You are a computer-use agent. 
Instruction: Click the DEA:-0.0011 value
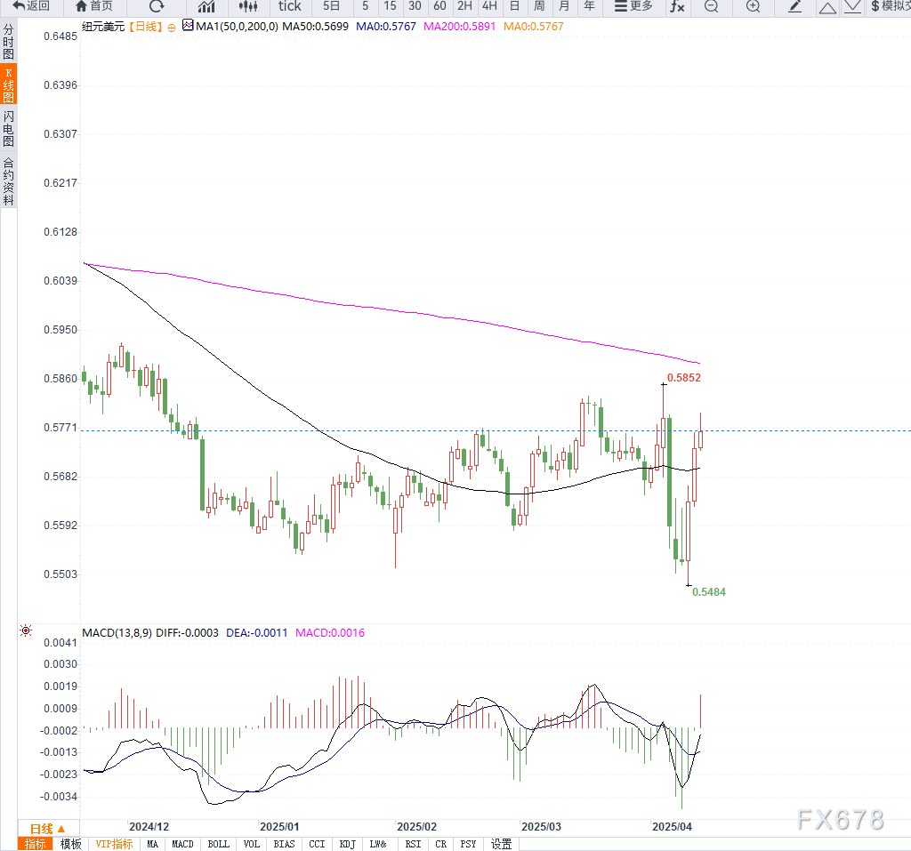pyautogui.click(x=257, y=632)
